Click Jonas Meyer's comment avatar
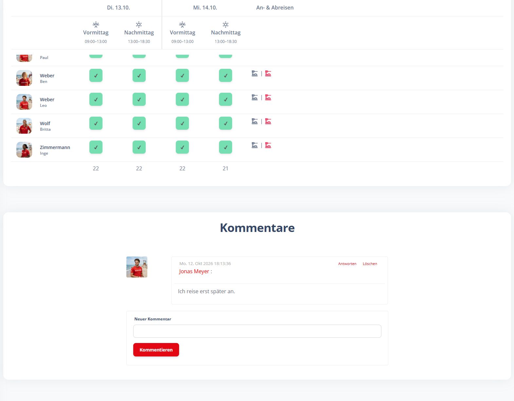514x401 pixels. click(x=137, y=267)
